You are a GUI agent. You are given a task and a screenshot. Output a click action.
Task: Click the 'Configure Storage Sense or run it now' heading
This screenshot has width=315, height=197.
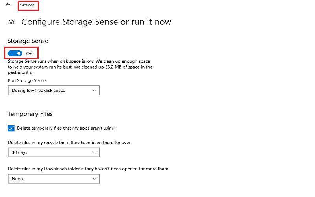[x=96, y=22]
